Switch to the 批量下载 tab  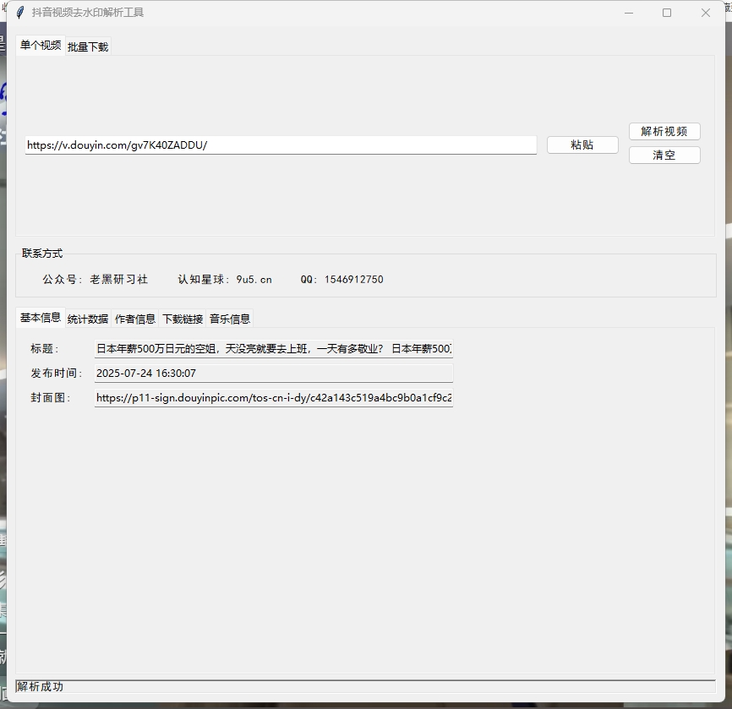click(87, 46)
